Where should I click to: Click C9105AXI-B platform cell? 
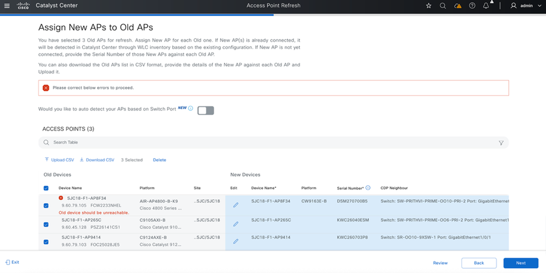152,220
